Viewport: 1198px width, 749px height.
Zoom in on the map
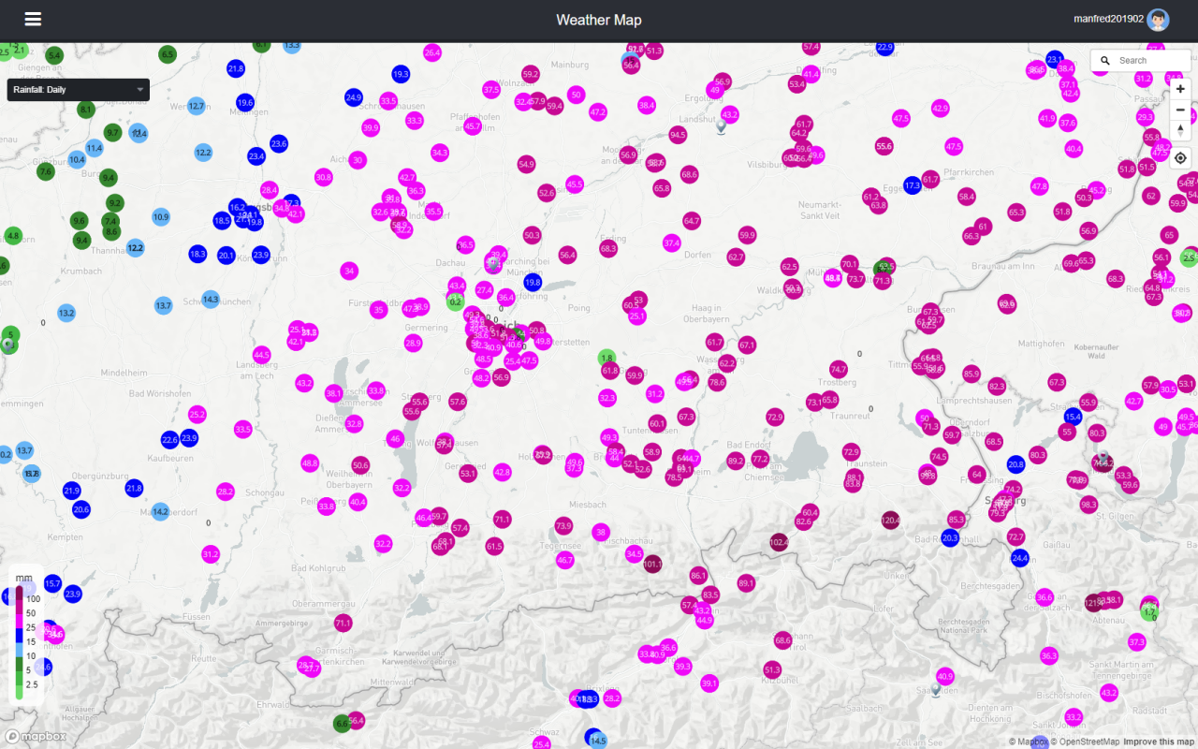coord(1180,89)
